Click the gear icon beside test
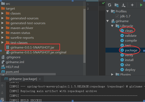 (x=122, y=45)
